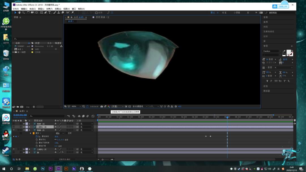The width and height of the screenshot is (306, 172).
Task: Open the 400% magnification dropdown
Action: [76, 107]
